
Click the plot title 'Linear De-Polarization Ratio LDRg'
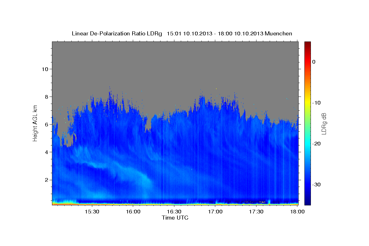[x=117, y=34]
